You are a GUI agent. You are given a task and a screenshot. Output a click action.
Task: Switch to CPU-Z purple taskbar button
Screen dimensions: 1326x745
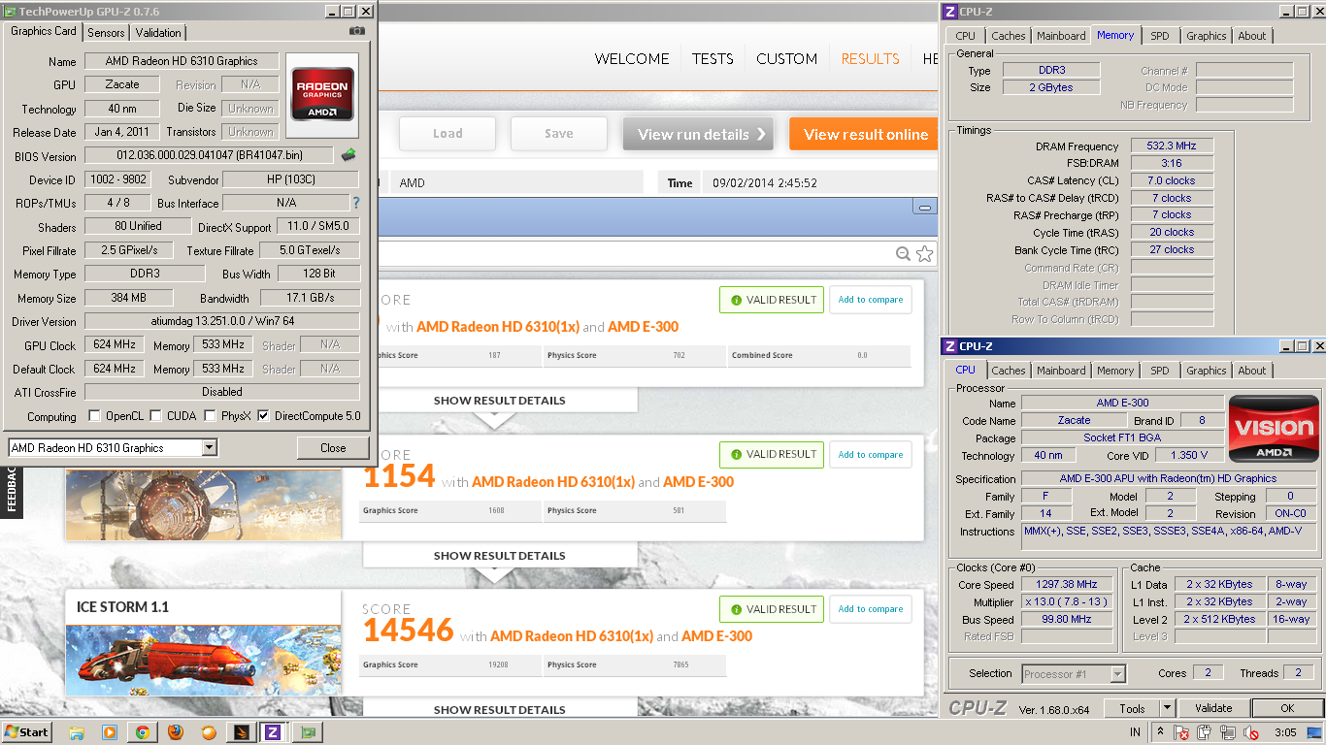coord(273,732)
